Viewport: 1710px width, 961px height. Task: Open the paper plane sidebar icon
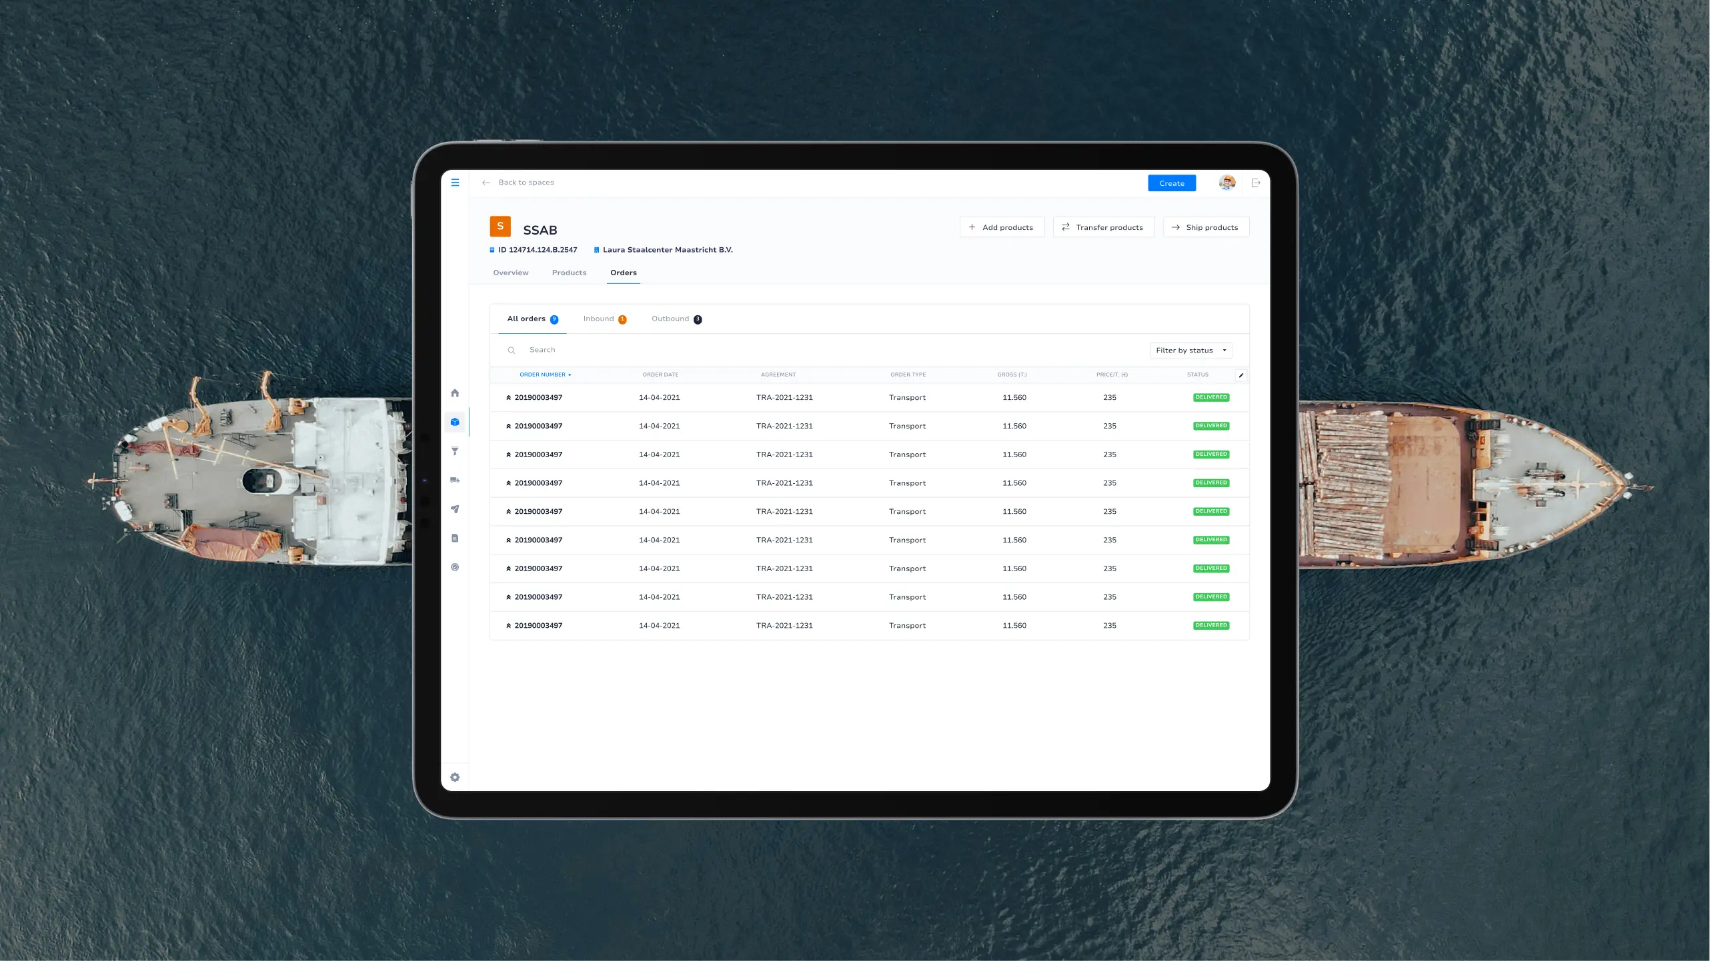455,509
